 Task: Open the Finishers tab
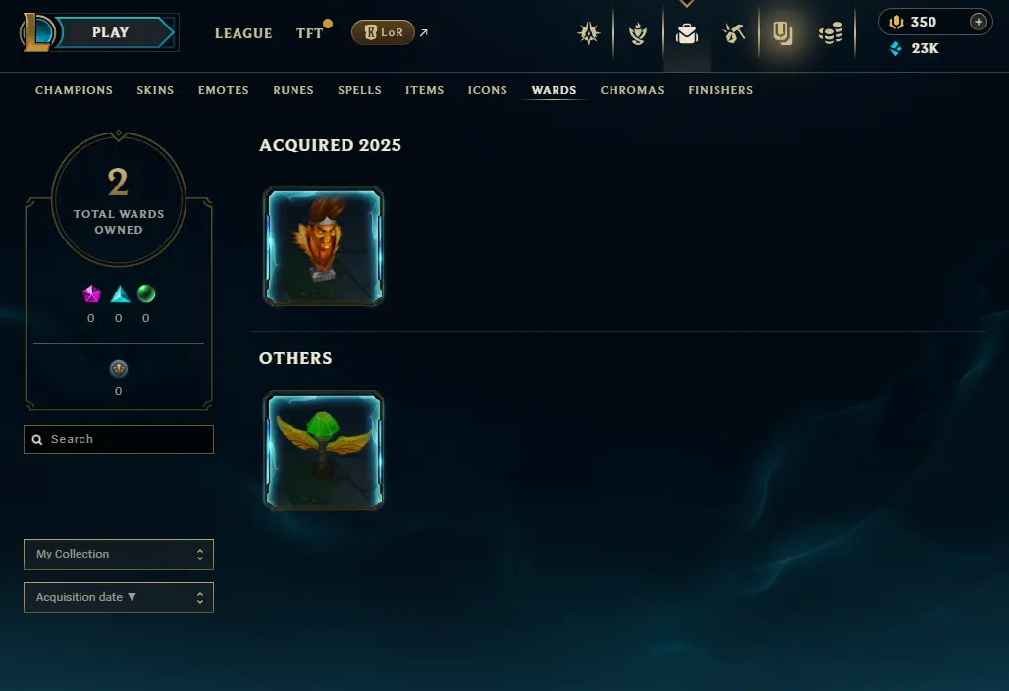point(720,90)
